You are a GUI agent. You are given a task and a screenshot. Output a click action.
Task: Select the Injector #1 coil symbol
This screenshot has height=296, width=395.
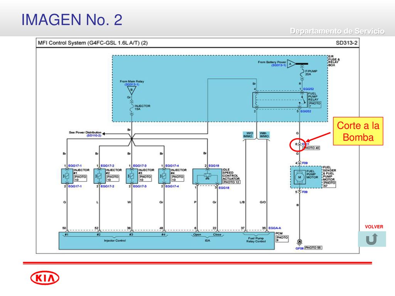(67, 176)
